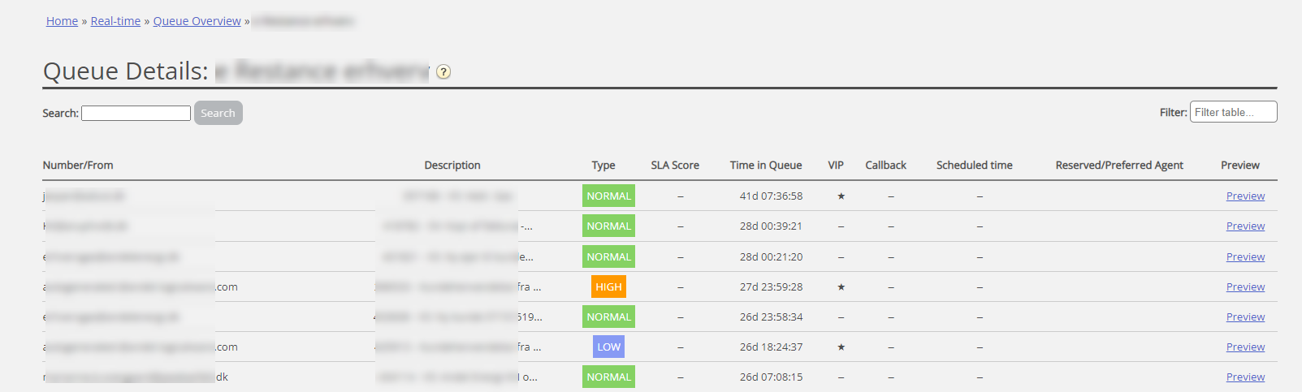Image resolution: width=1302 pixels, height=392 pixels.
Task: Open the Home breadcrumb link
Action: (62, 21)
